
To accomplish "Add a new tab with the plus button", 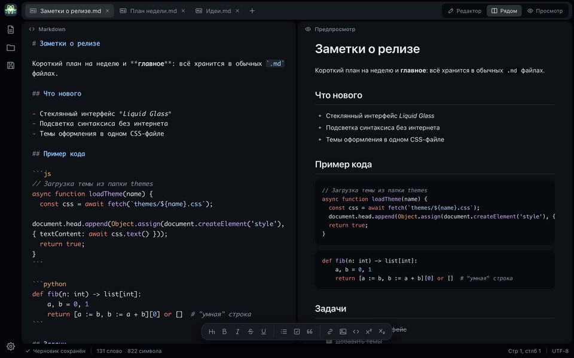I will (x=252, y=11).
